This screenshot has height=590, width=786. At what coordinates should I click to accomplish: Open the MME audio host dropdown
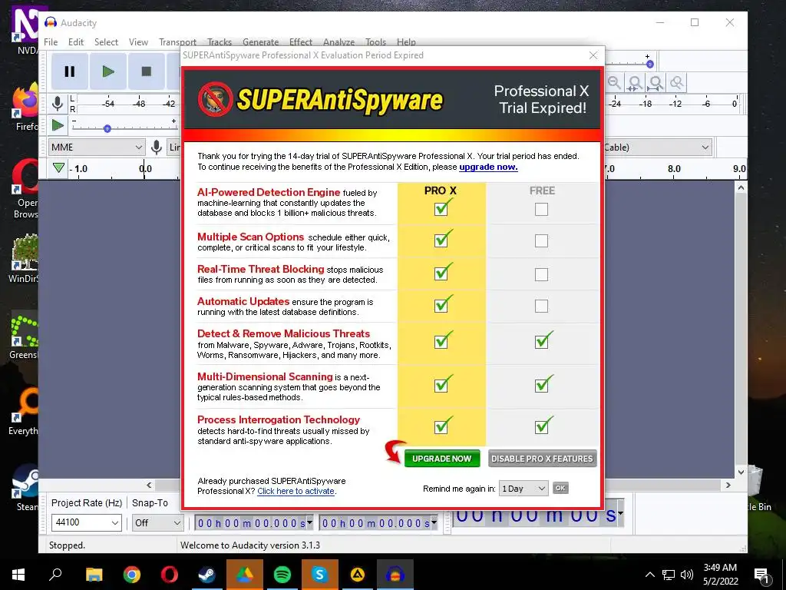[x=97, y=147]
